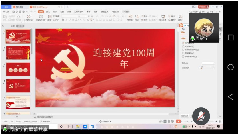Click the Selection pane icon
This screenshot has height=134, width=238.
tap(180, 17)
